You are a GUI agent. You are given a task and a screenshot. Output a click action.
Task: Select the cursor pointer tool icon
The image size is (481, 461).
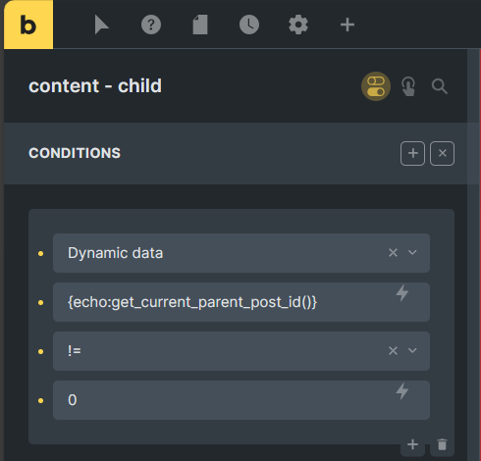[x=101, y=25]
